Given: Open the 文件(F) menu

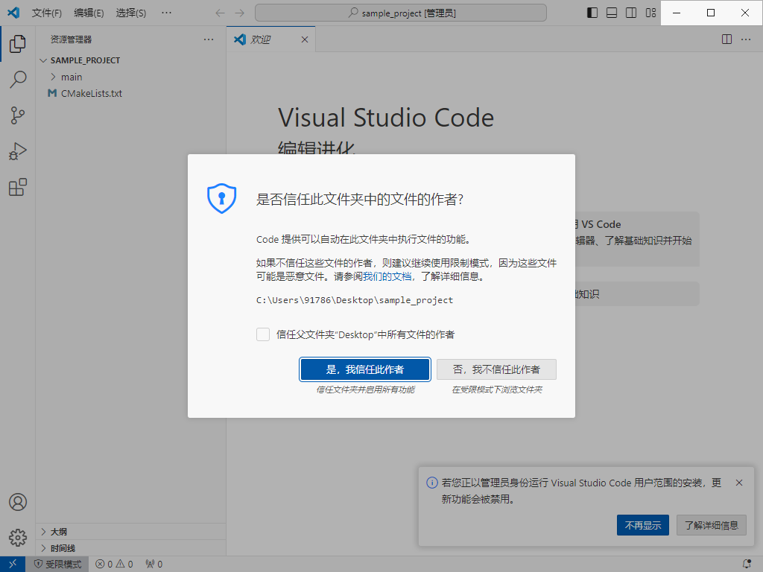Looking at the screenshot, I should tap(47, 13).
